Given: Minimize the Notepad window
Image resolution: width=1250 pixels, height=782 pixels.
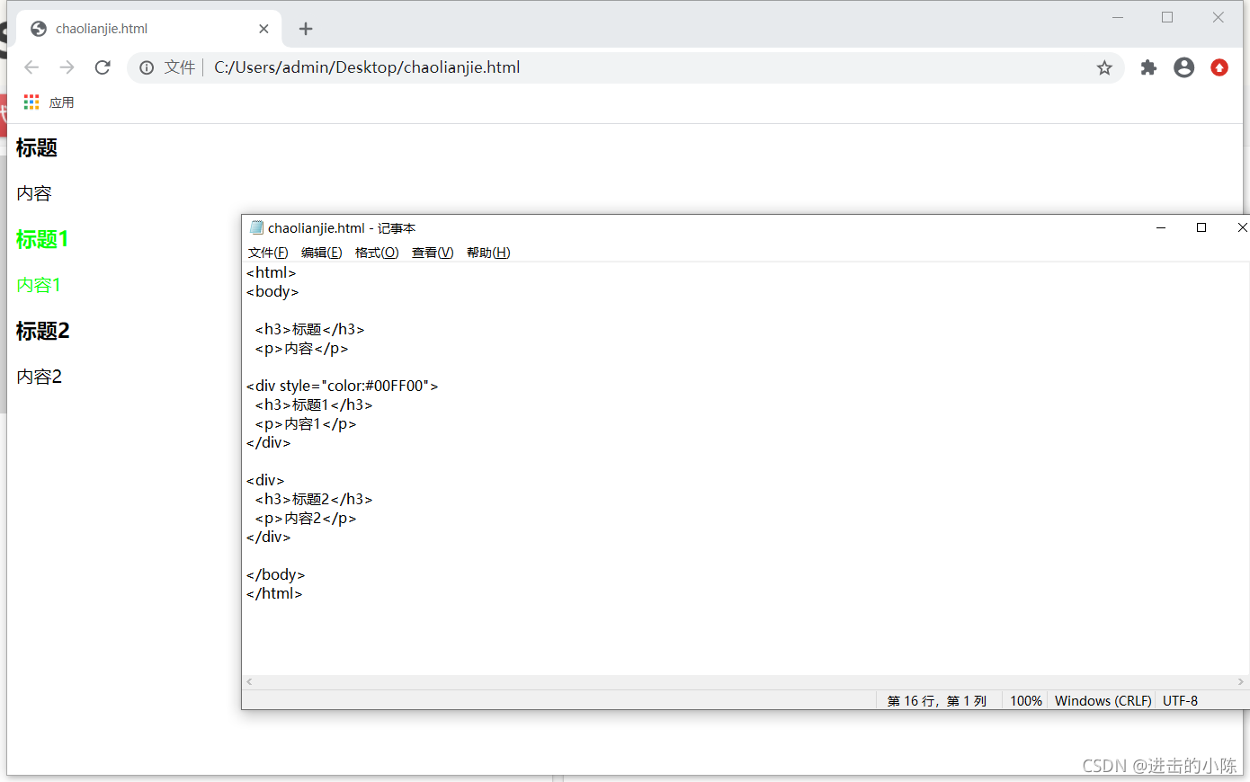Looking at the screenshot, I should click(x=1161, y=227).
